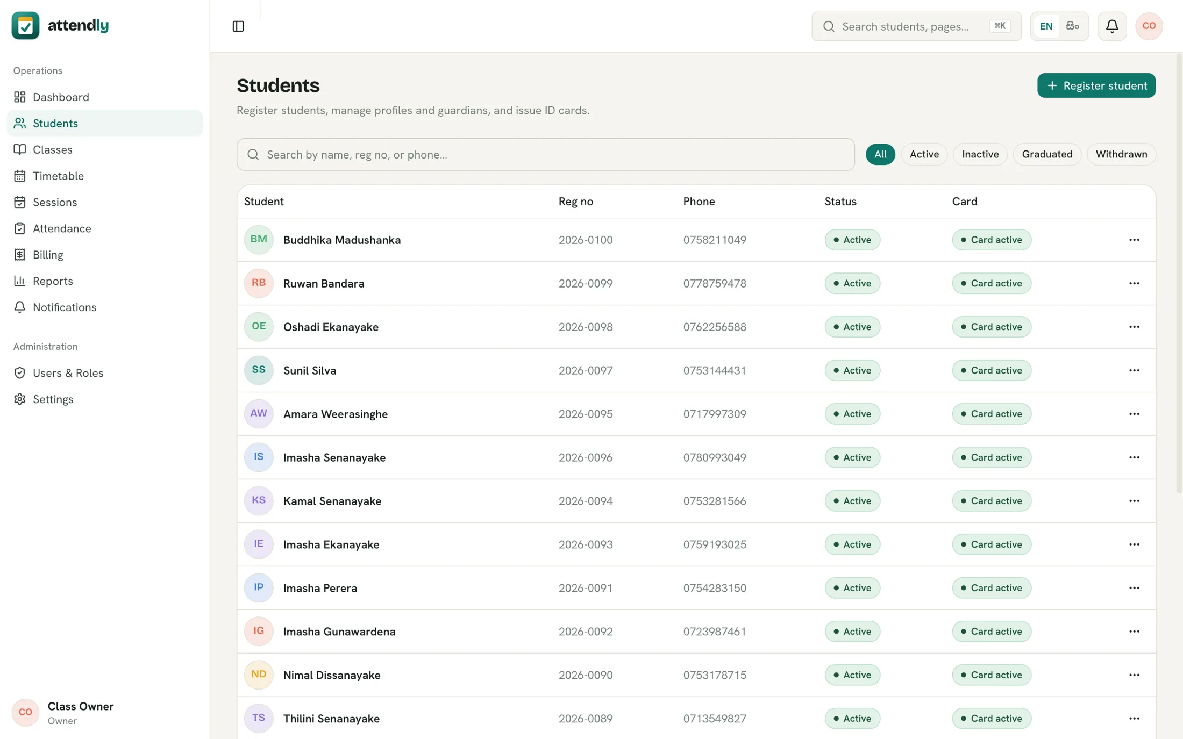The image size is (1183, 739).
Task: Toggle the sidebar collapse icon
Action: tap(238, 26)
